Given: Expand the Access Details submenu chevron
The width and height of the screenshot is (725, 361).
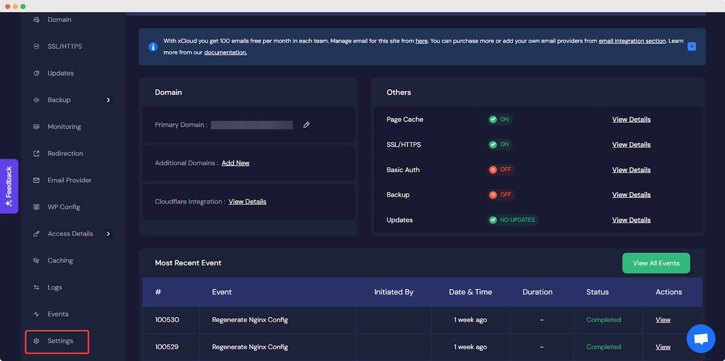Looking at the screenshot, I should coord(108,234).
